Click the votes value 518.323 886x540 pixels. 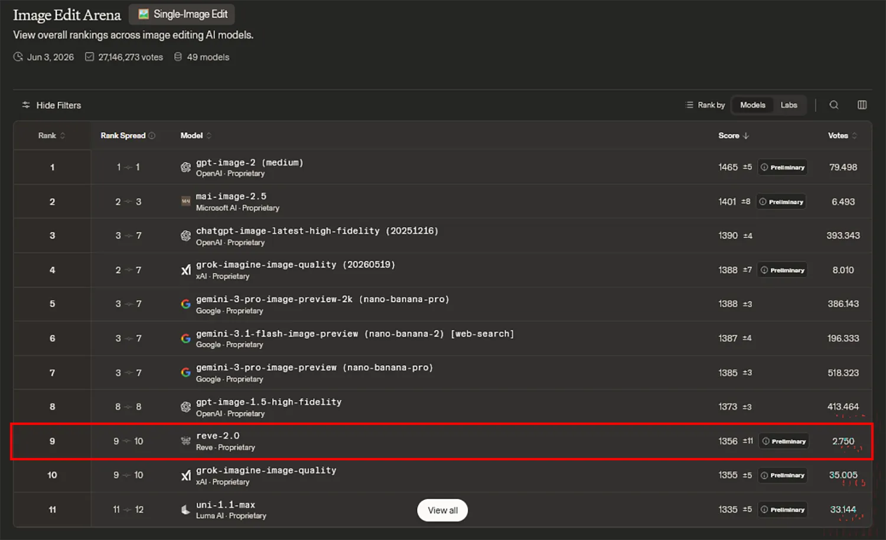(843, 373)
